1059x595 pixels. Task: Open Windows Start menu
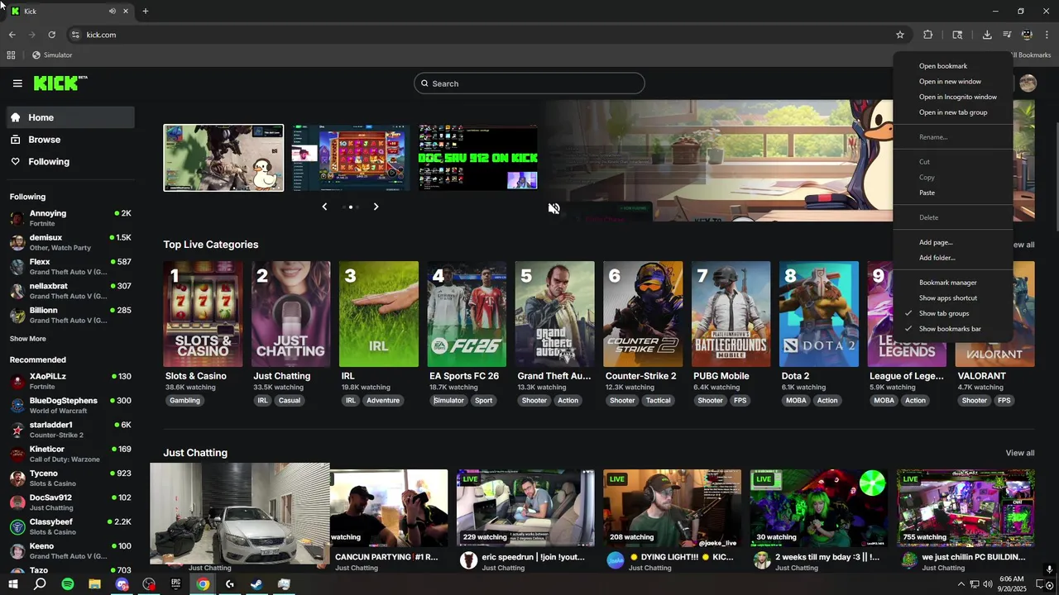click(12, 584)
